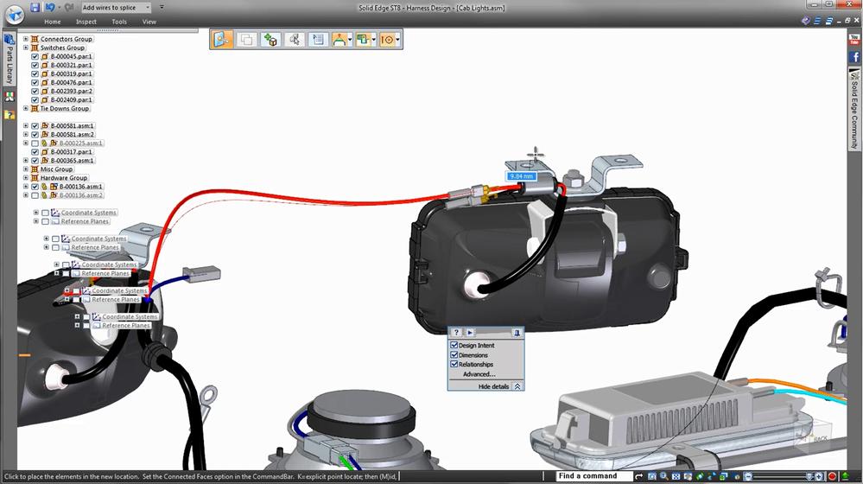Toggle visibility of B-002409.par:1

tap(35, 99)
